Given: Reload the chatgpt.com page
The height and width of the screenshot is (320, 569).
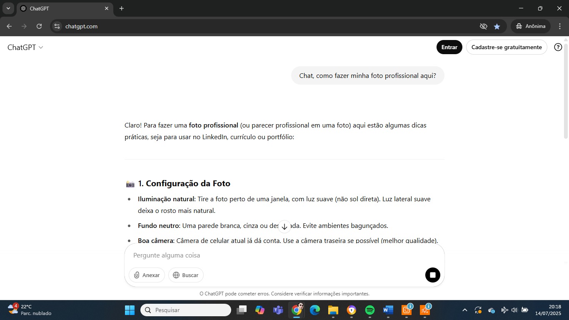Looking at the screenshot, I should 39,26.
